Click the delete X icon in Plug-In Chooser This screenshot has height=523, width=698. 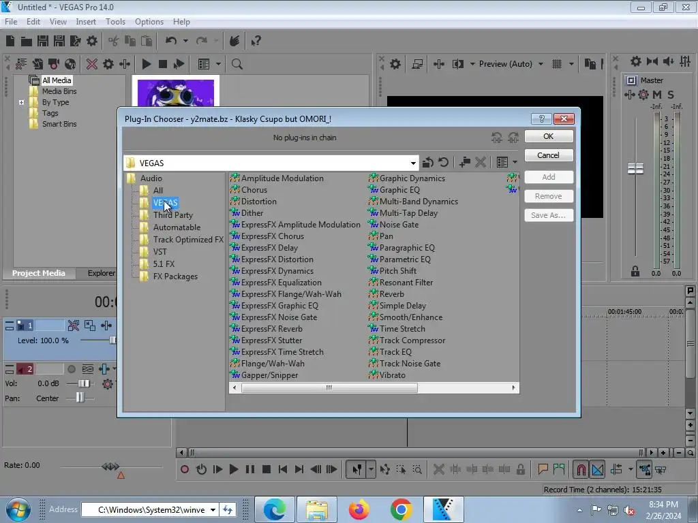tap(481, 162)
